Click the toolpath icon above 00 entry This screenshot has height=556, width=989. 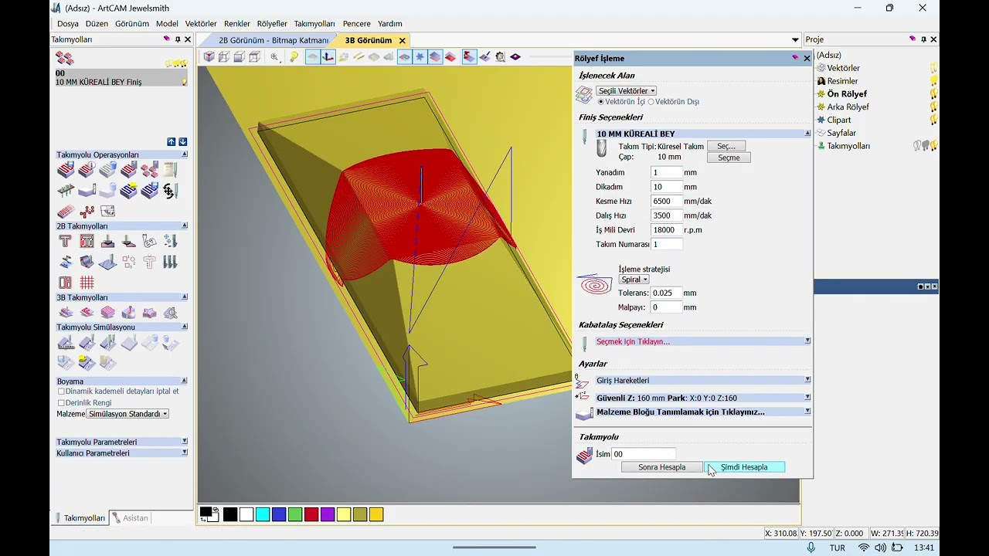65,59
